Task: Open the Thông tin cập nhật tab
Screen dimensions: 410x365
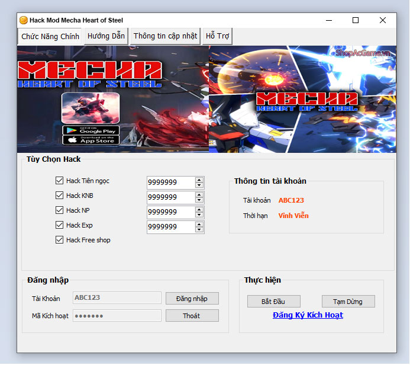Action: (165, 36)
